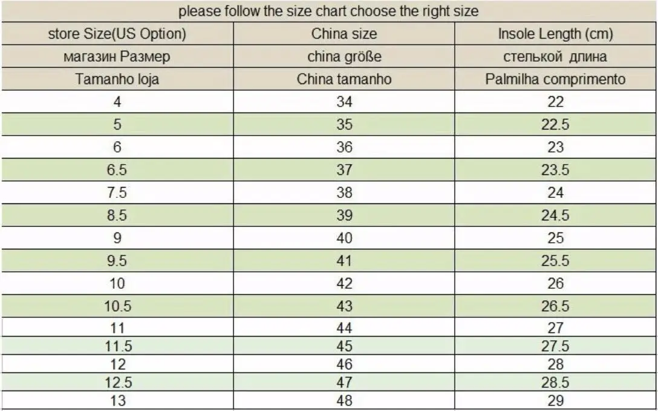Select US size 10.5 cell
658x411 pixels.
point(117,306)
